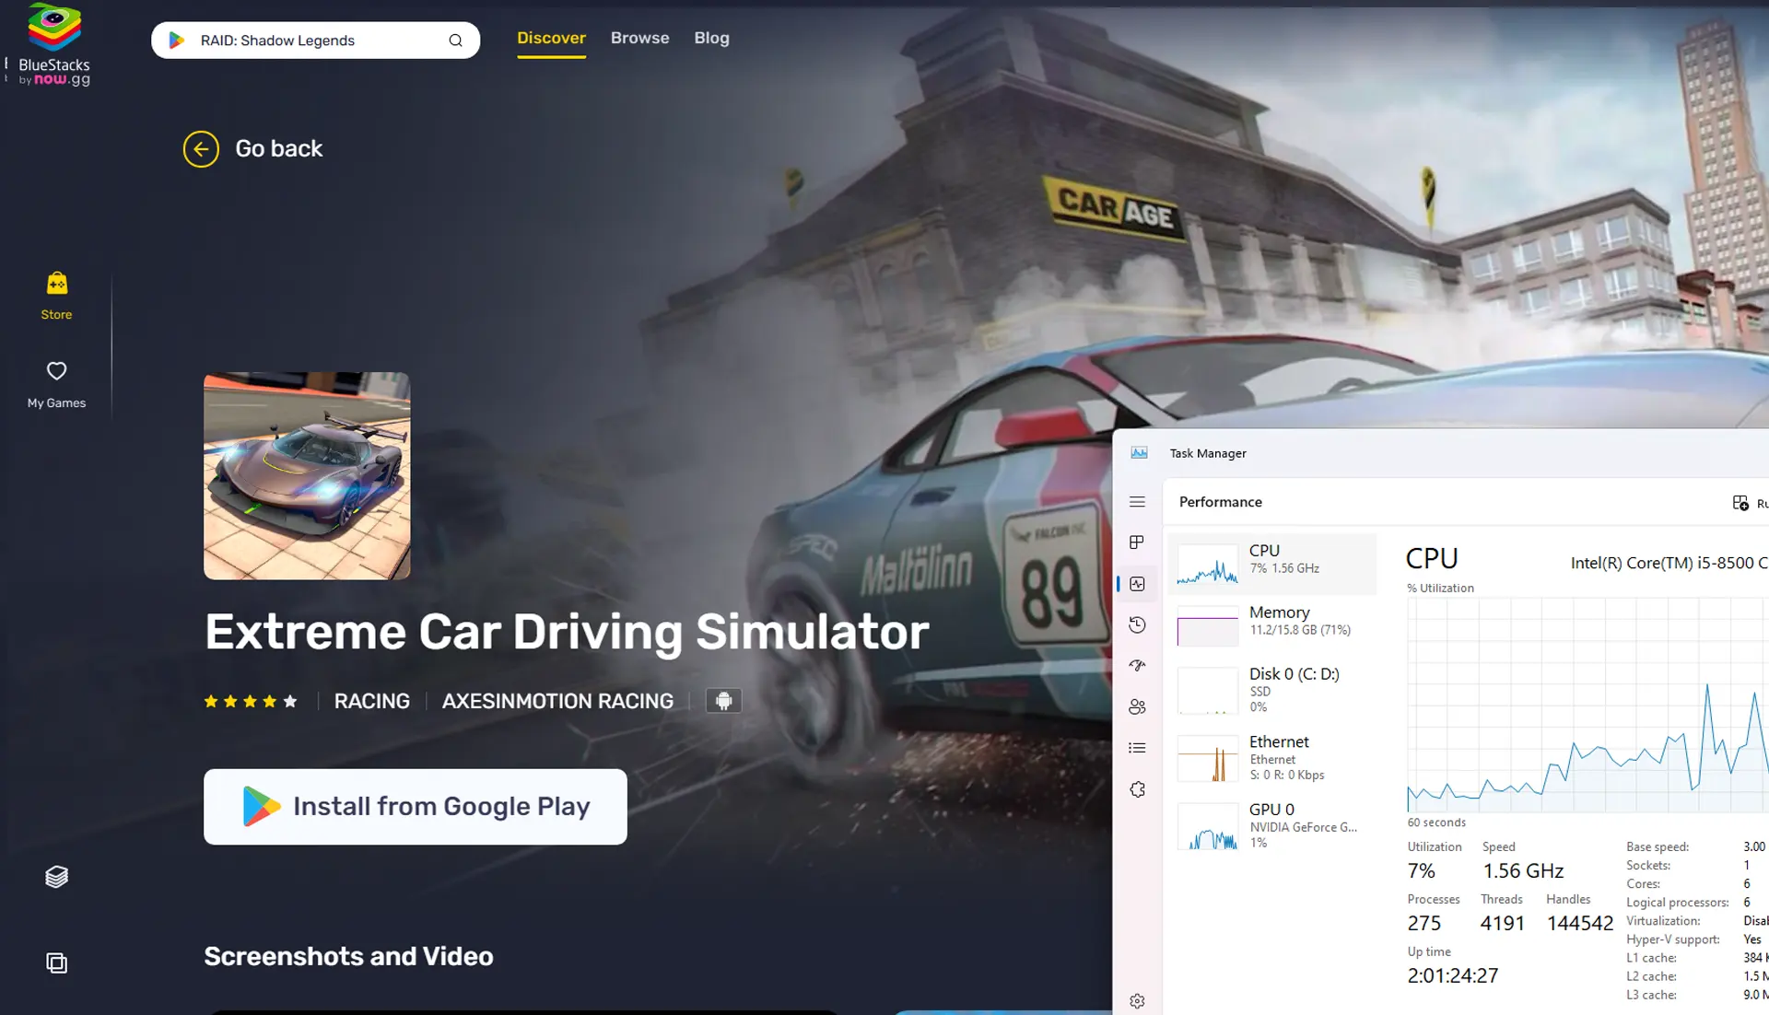Image resolution: width=1769 pixels, height=1015 pixels.
Task: Click the Extreme Car Driving Simulator title
Action: 567,632
